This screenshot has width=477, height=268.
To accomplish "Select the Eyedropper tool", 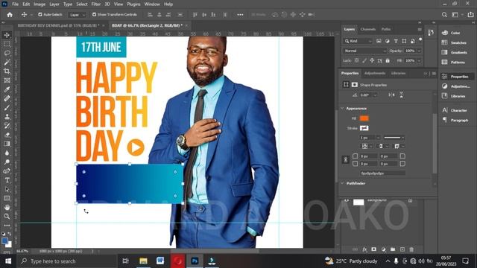I will tap(7, 89).
